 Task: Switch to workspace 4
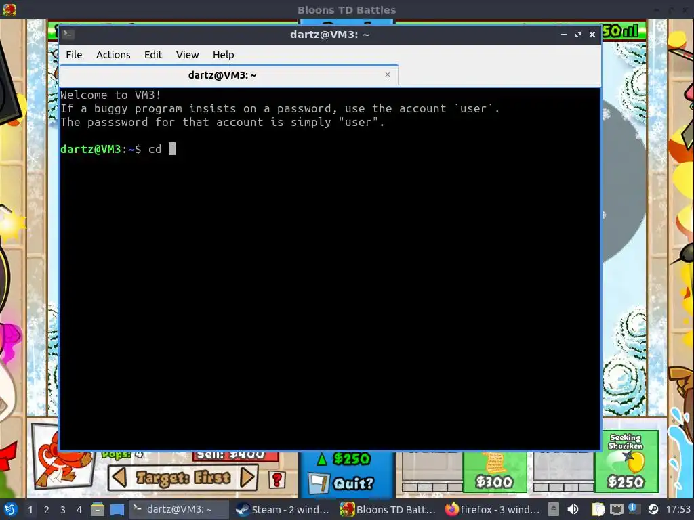click(x=79, y=510)
